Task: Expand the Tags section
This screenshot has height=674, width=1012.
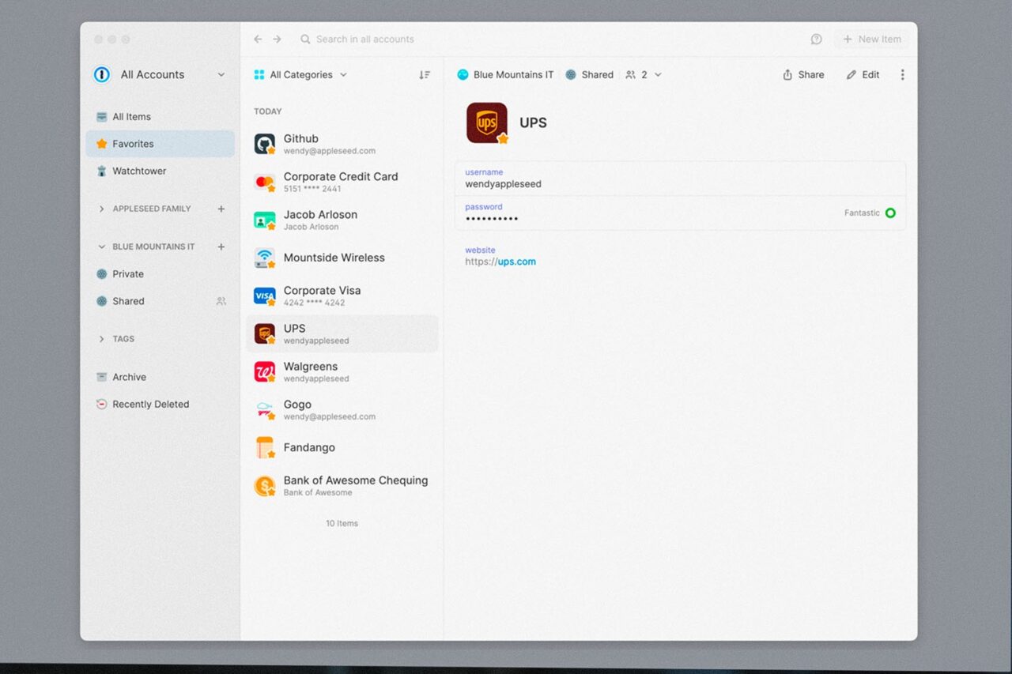Action: click(x=101, y=339)
